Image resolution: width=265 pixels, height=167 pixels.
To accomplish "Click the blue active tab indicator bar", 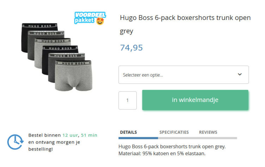I will (x=138, y=138).
